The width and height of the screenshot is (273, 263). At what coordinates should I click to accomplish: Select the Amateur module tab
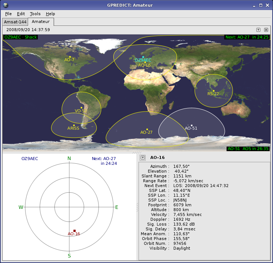coord(41,21)
